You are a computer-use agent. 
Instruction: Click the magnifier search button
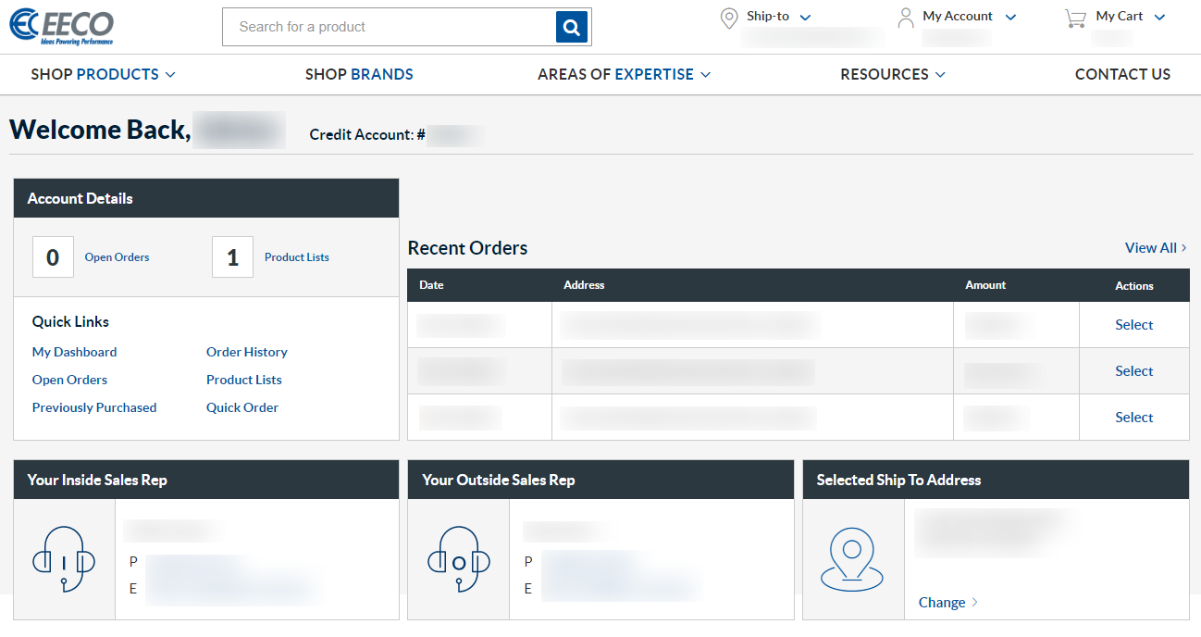coord(572,27)
